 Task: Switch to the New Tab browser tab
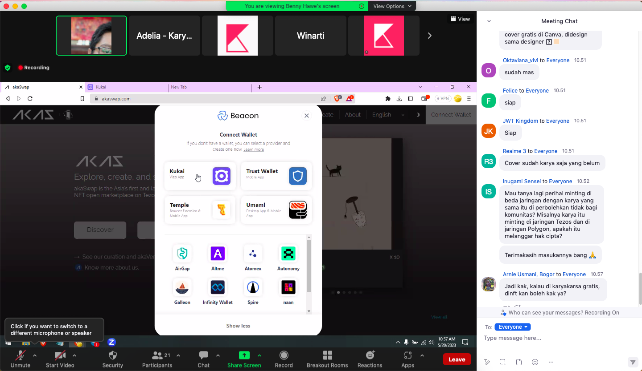click(210, 87)
